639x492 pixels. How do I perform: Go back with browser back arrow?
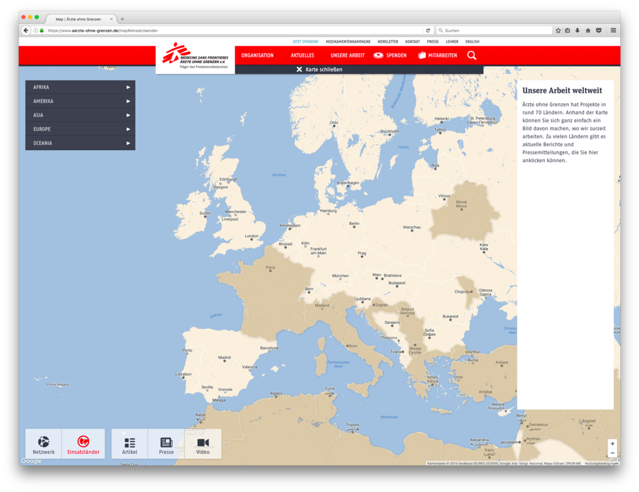(26, 30)
